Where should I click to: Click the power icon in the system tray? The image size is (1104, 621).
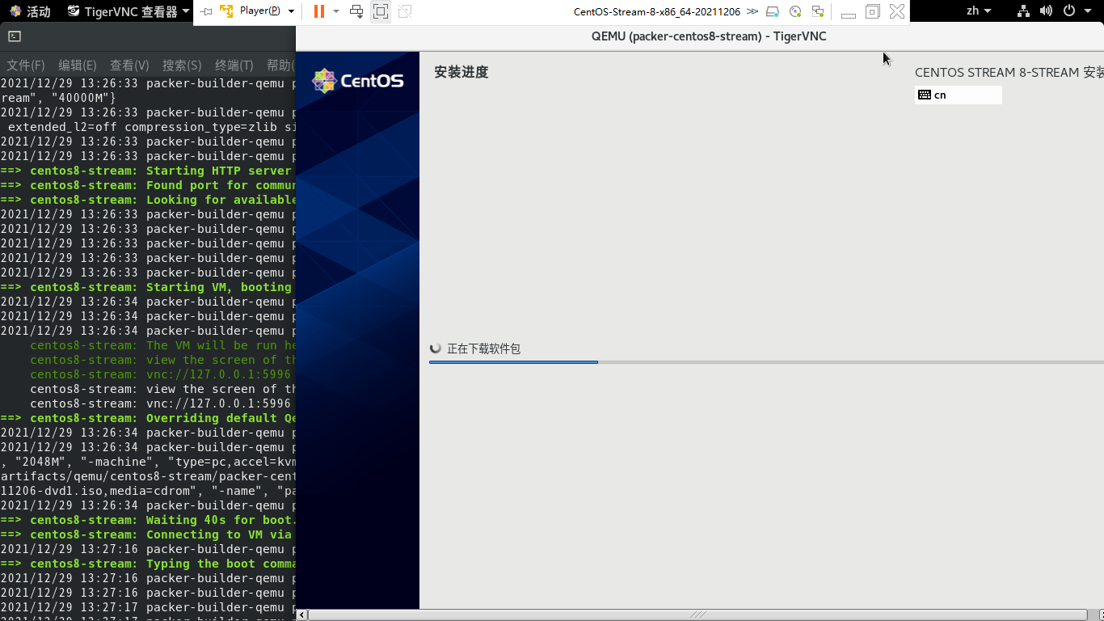[1070, 11]
